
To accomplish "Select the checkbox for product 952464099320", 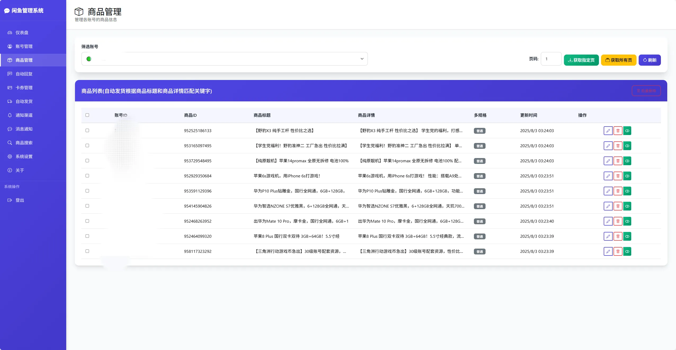I will click(x=87, y=236).
